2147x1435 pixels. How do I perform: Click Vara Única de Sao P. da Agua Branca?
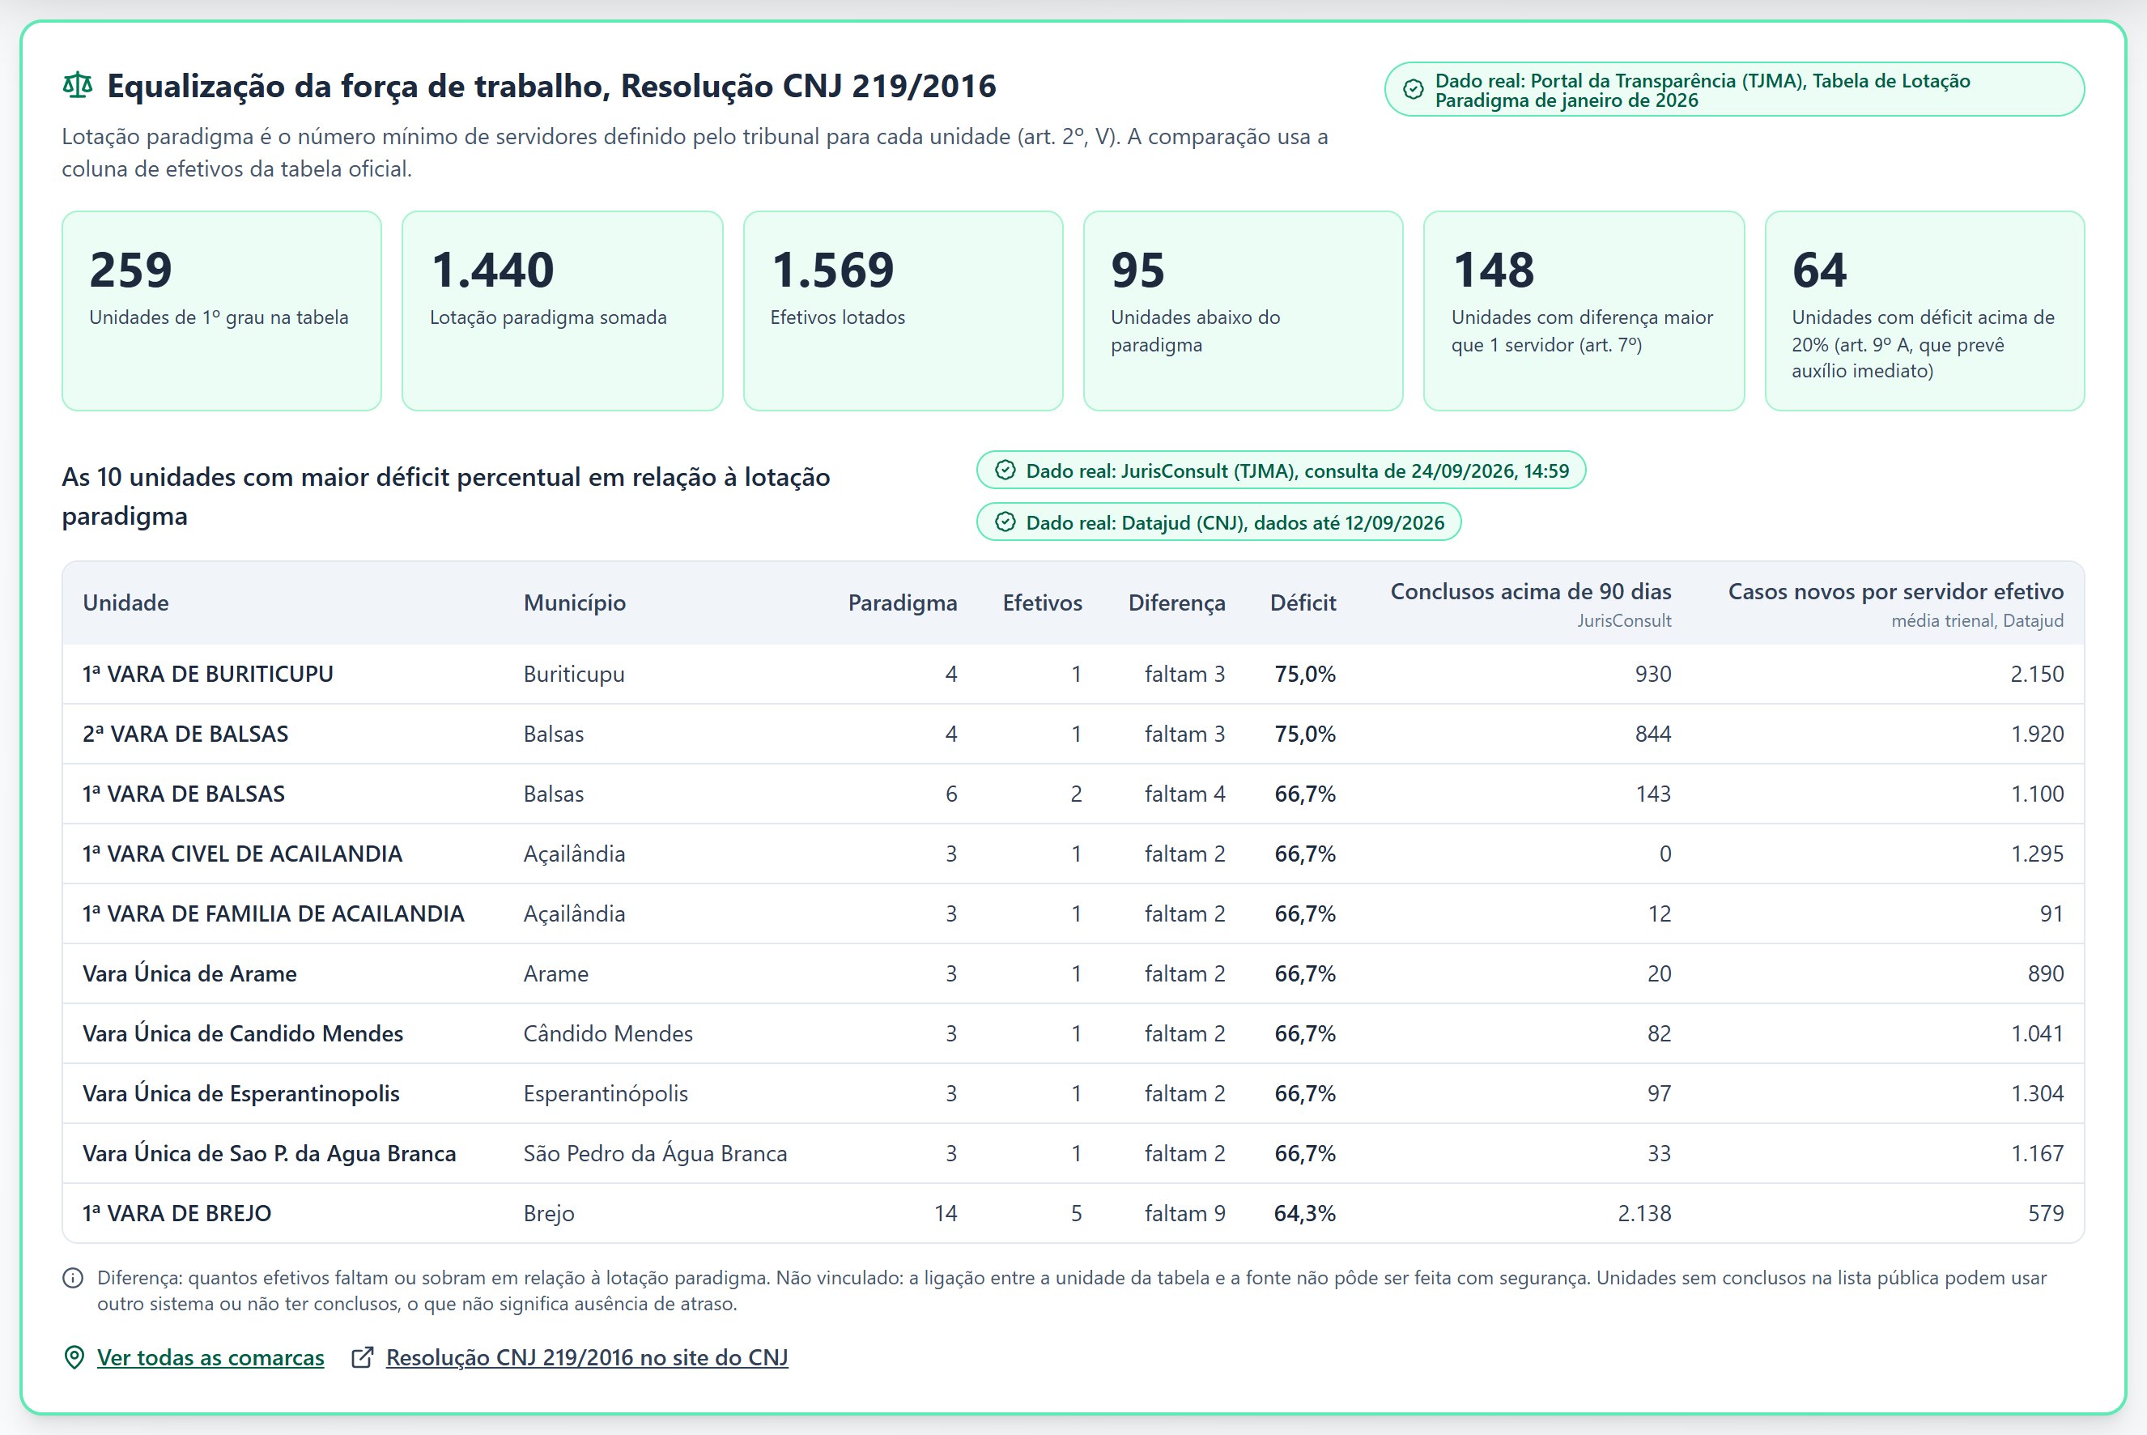coord(269,1154)
